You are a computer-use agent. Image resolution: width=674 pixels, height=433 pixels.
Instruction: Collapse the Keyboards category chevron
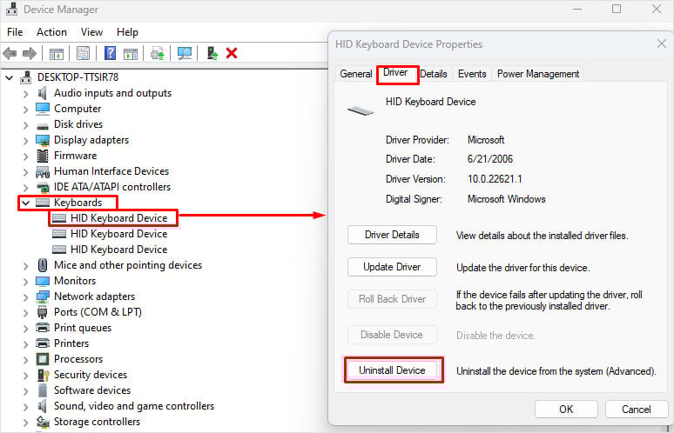(x=26, y=203)
